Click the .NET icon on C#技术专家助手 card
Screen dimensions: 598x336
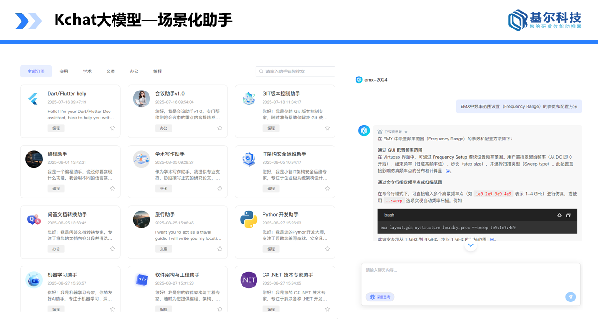tap(249, 280)
